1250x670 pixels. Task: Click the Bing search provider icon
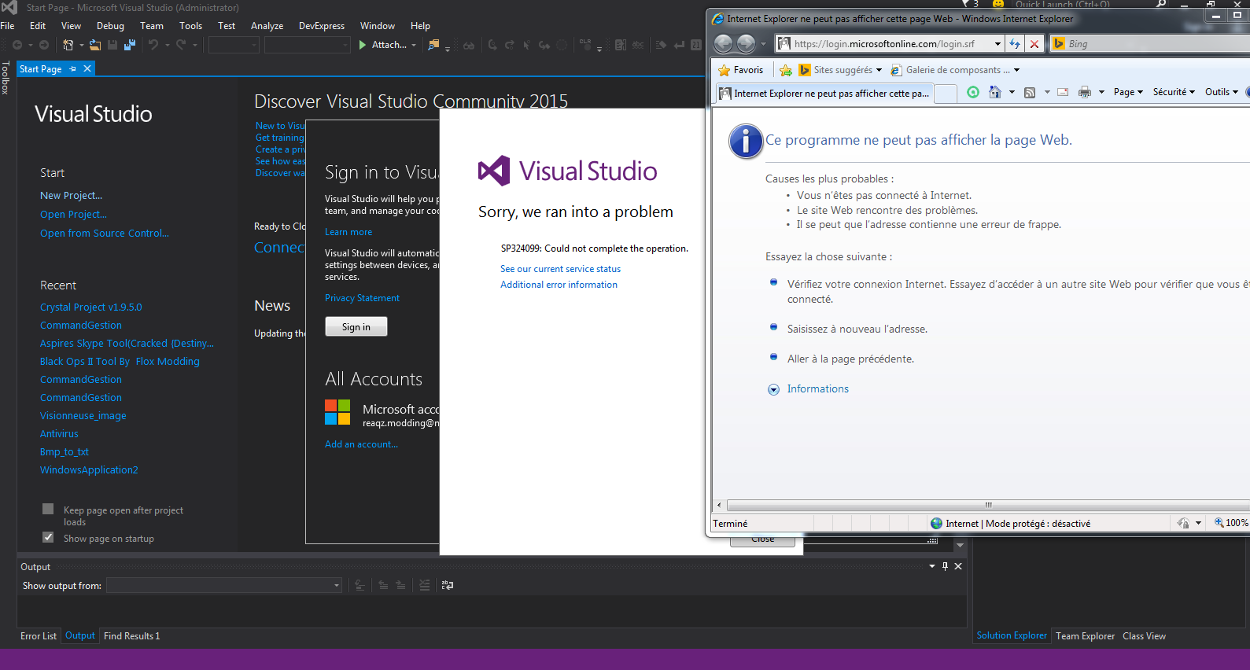[1059, 44]
